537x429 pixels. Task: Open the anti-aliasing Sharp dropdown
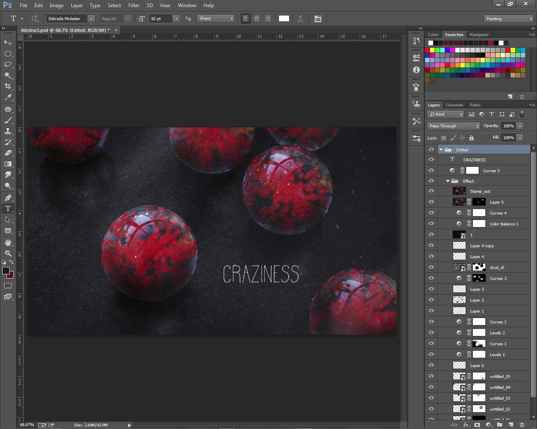pos(216,18)
